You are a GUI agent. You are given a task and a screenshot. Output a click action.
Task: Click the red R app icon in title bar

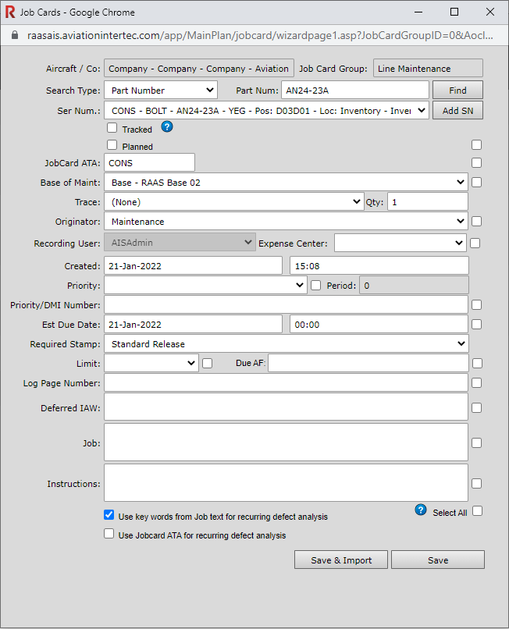10,12
